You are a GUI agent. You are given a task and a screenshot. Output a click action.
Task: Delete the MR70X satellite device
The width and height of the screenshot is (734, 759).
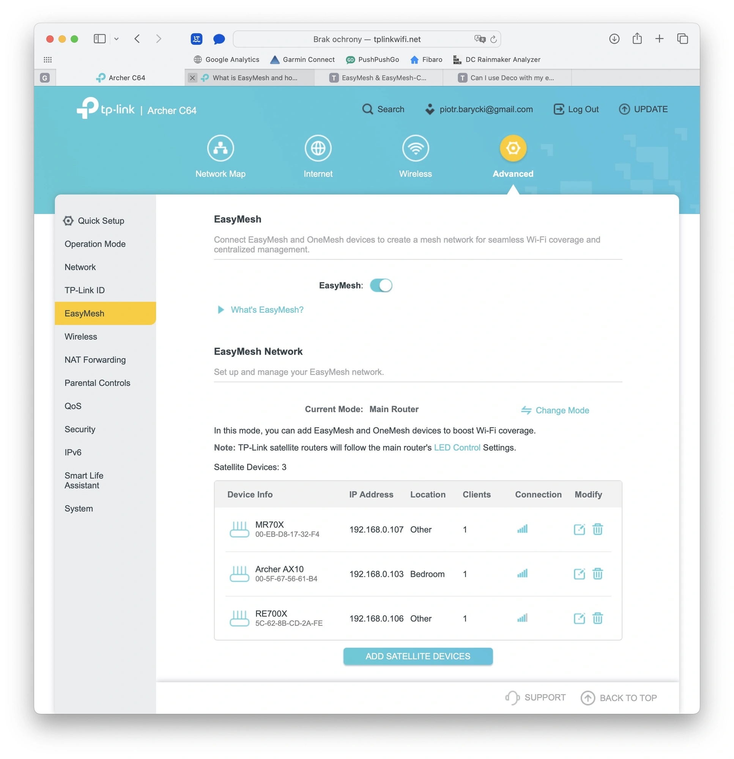pos(598,529)
